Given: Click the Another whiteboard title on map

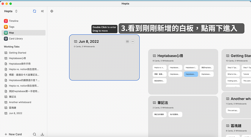Looking at the screenshot, I should click(241, 99).
